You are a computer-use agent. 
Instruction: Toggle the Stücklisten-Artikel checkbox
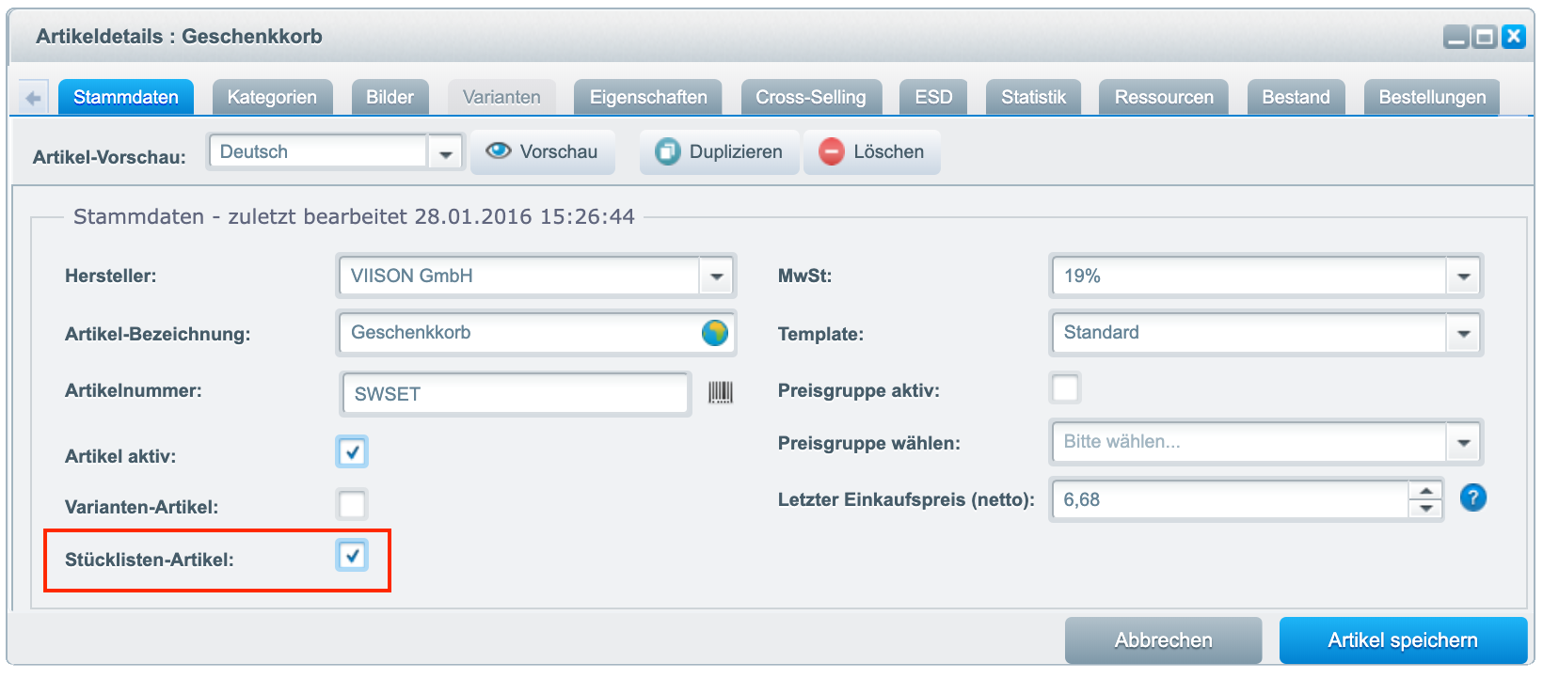[352, 556]
